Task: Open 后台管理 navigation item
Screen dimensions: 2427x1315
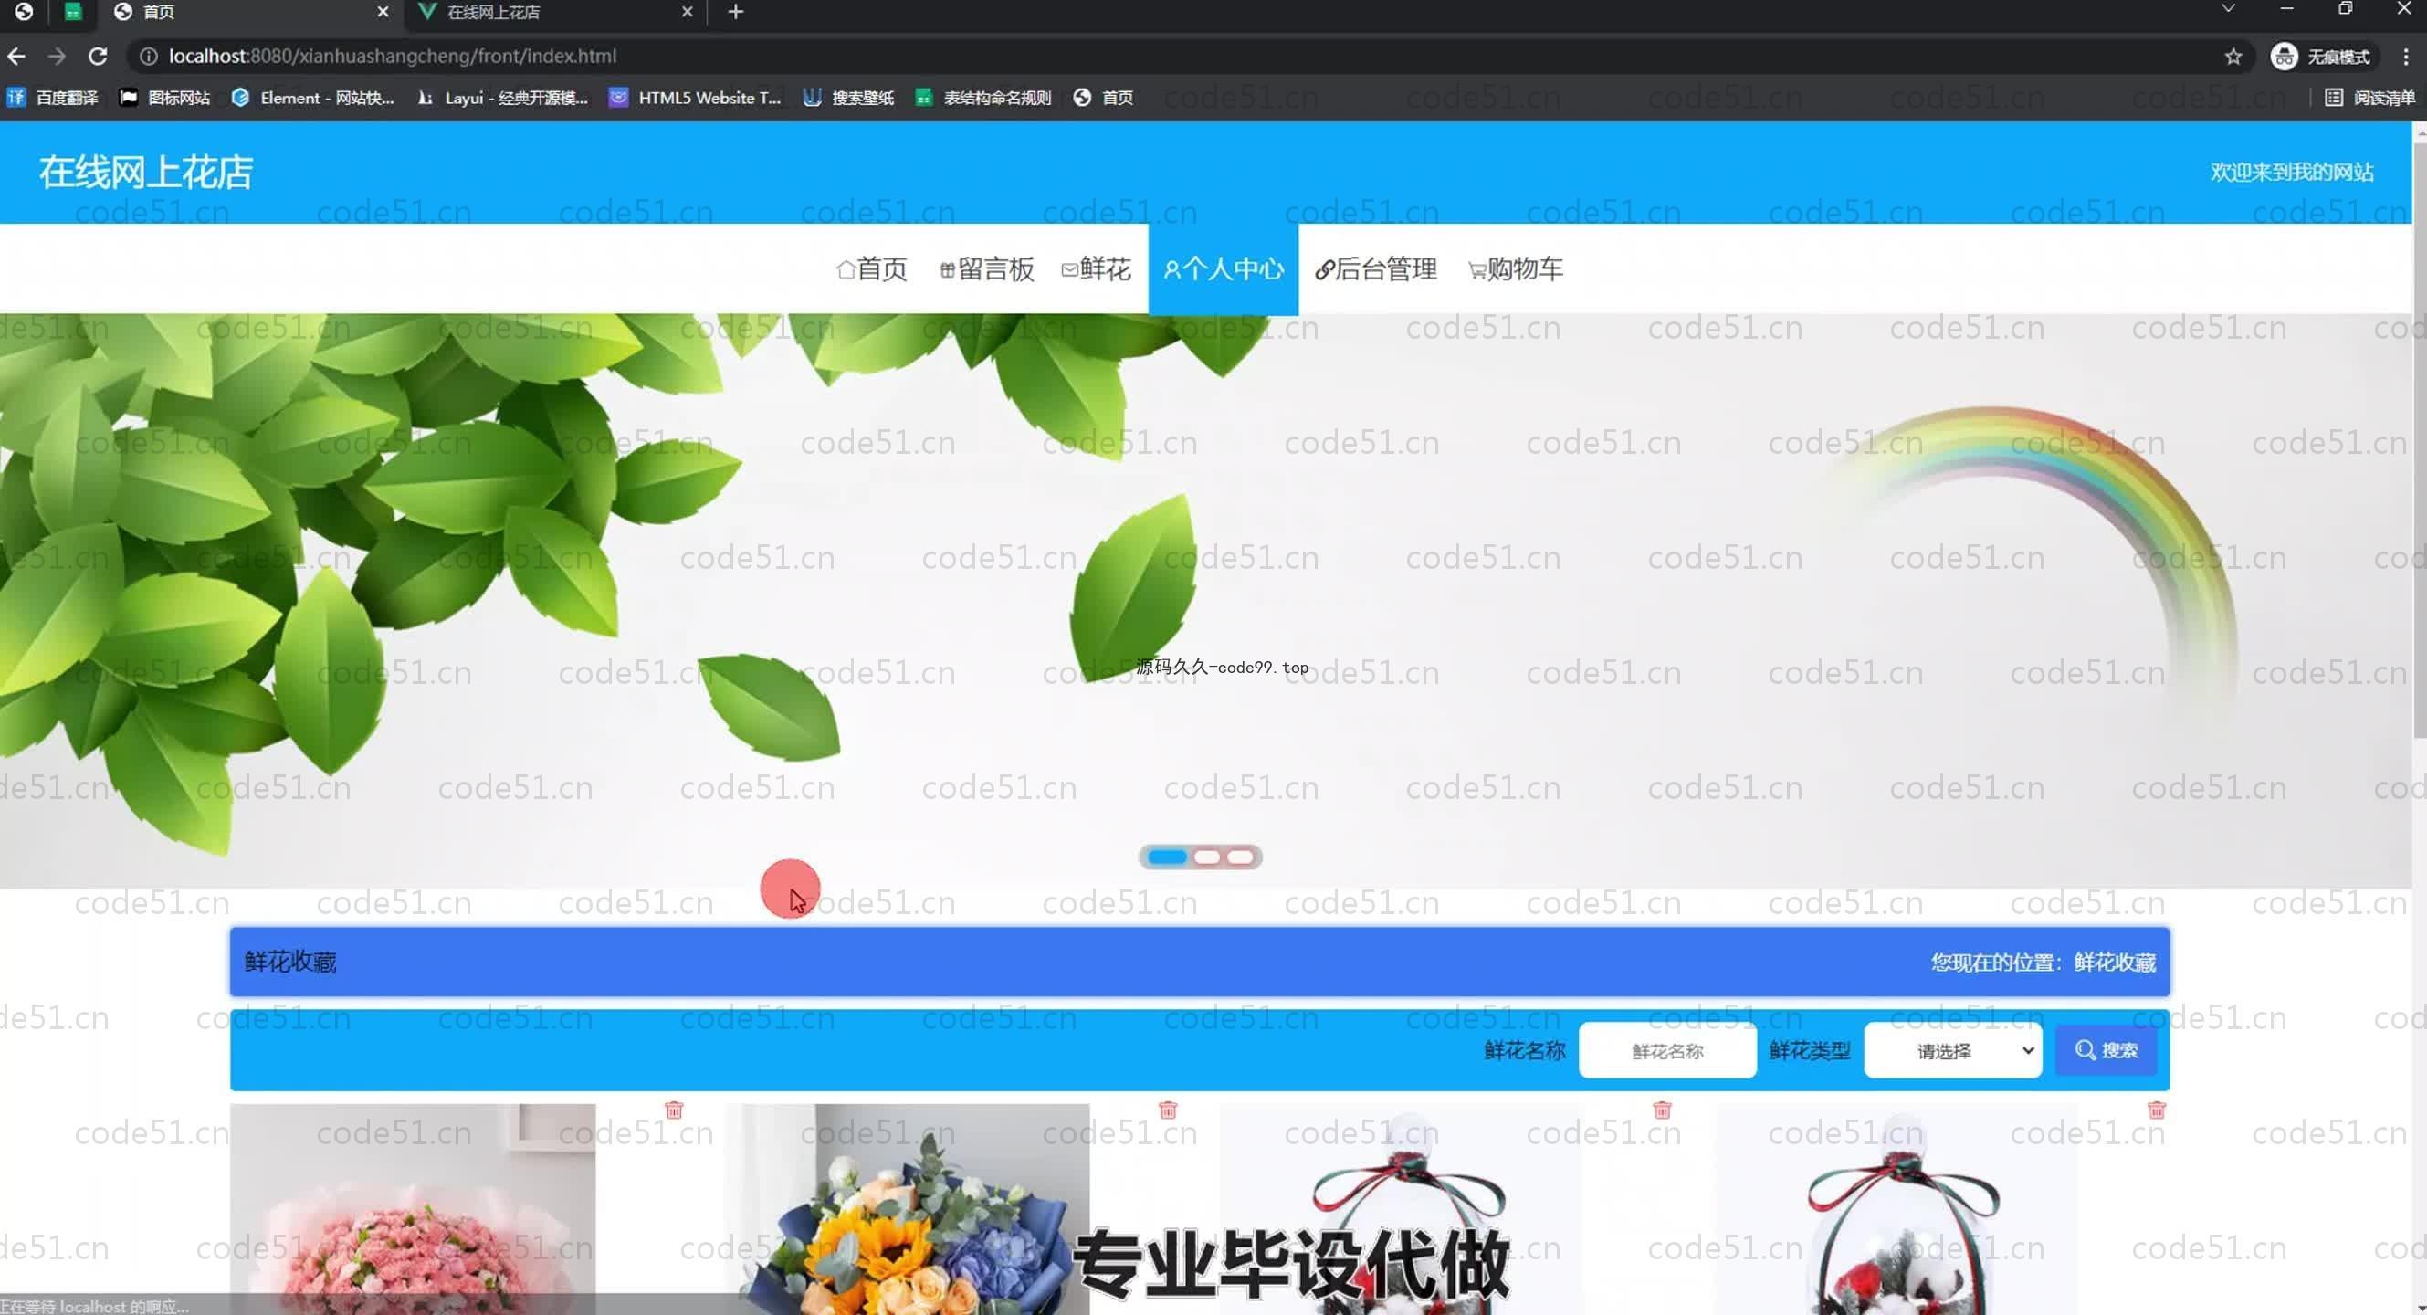Action: 1375,269
